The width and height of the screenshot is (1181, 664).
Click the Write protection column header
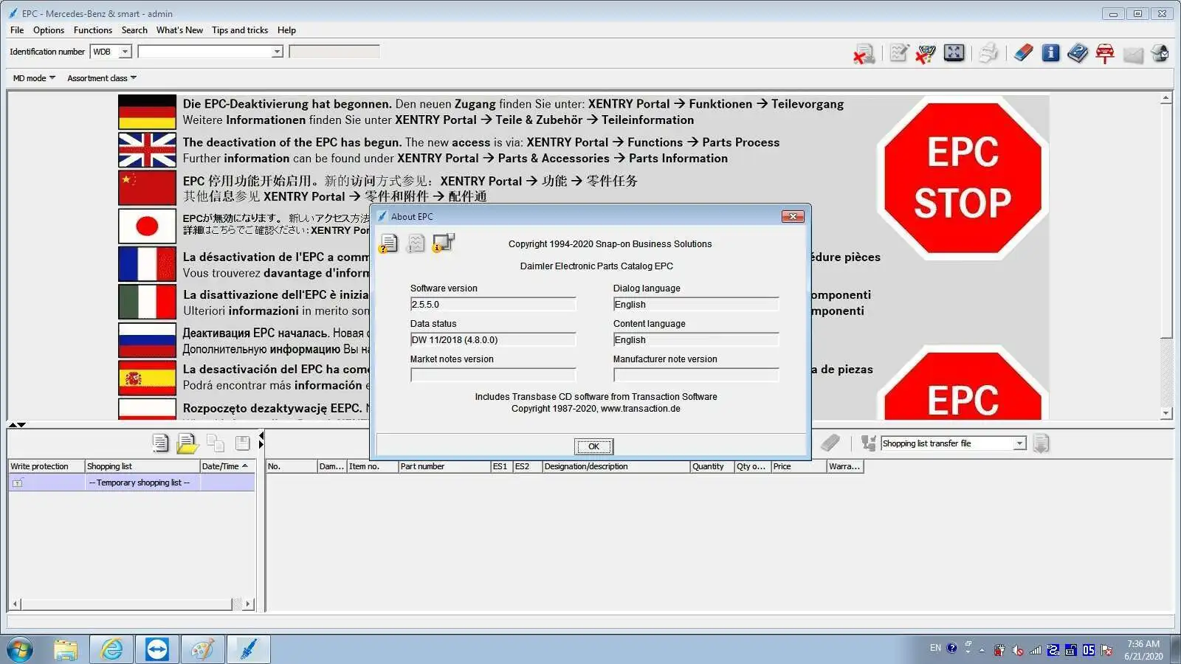click(47, 466)
